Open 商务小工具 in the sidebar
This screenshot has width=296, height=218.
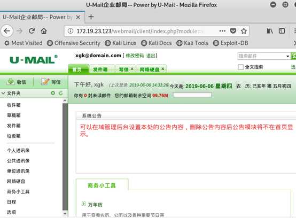pyautogui.click(x=18, y=192)
